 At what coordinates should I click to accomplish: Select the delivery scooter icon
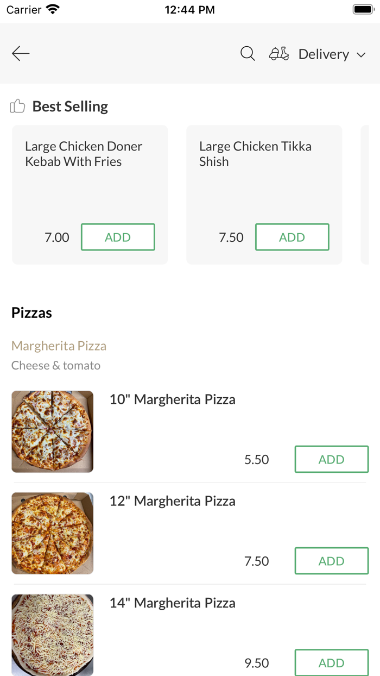(278, 53)
